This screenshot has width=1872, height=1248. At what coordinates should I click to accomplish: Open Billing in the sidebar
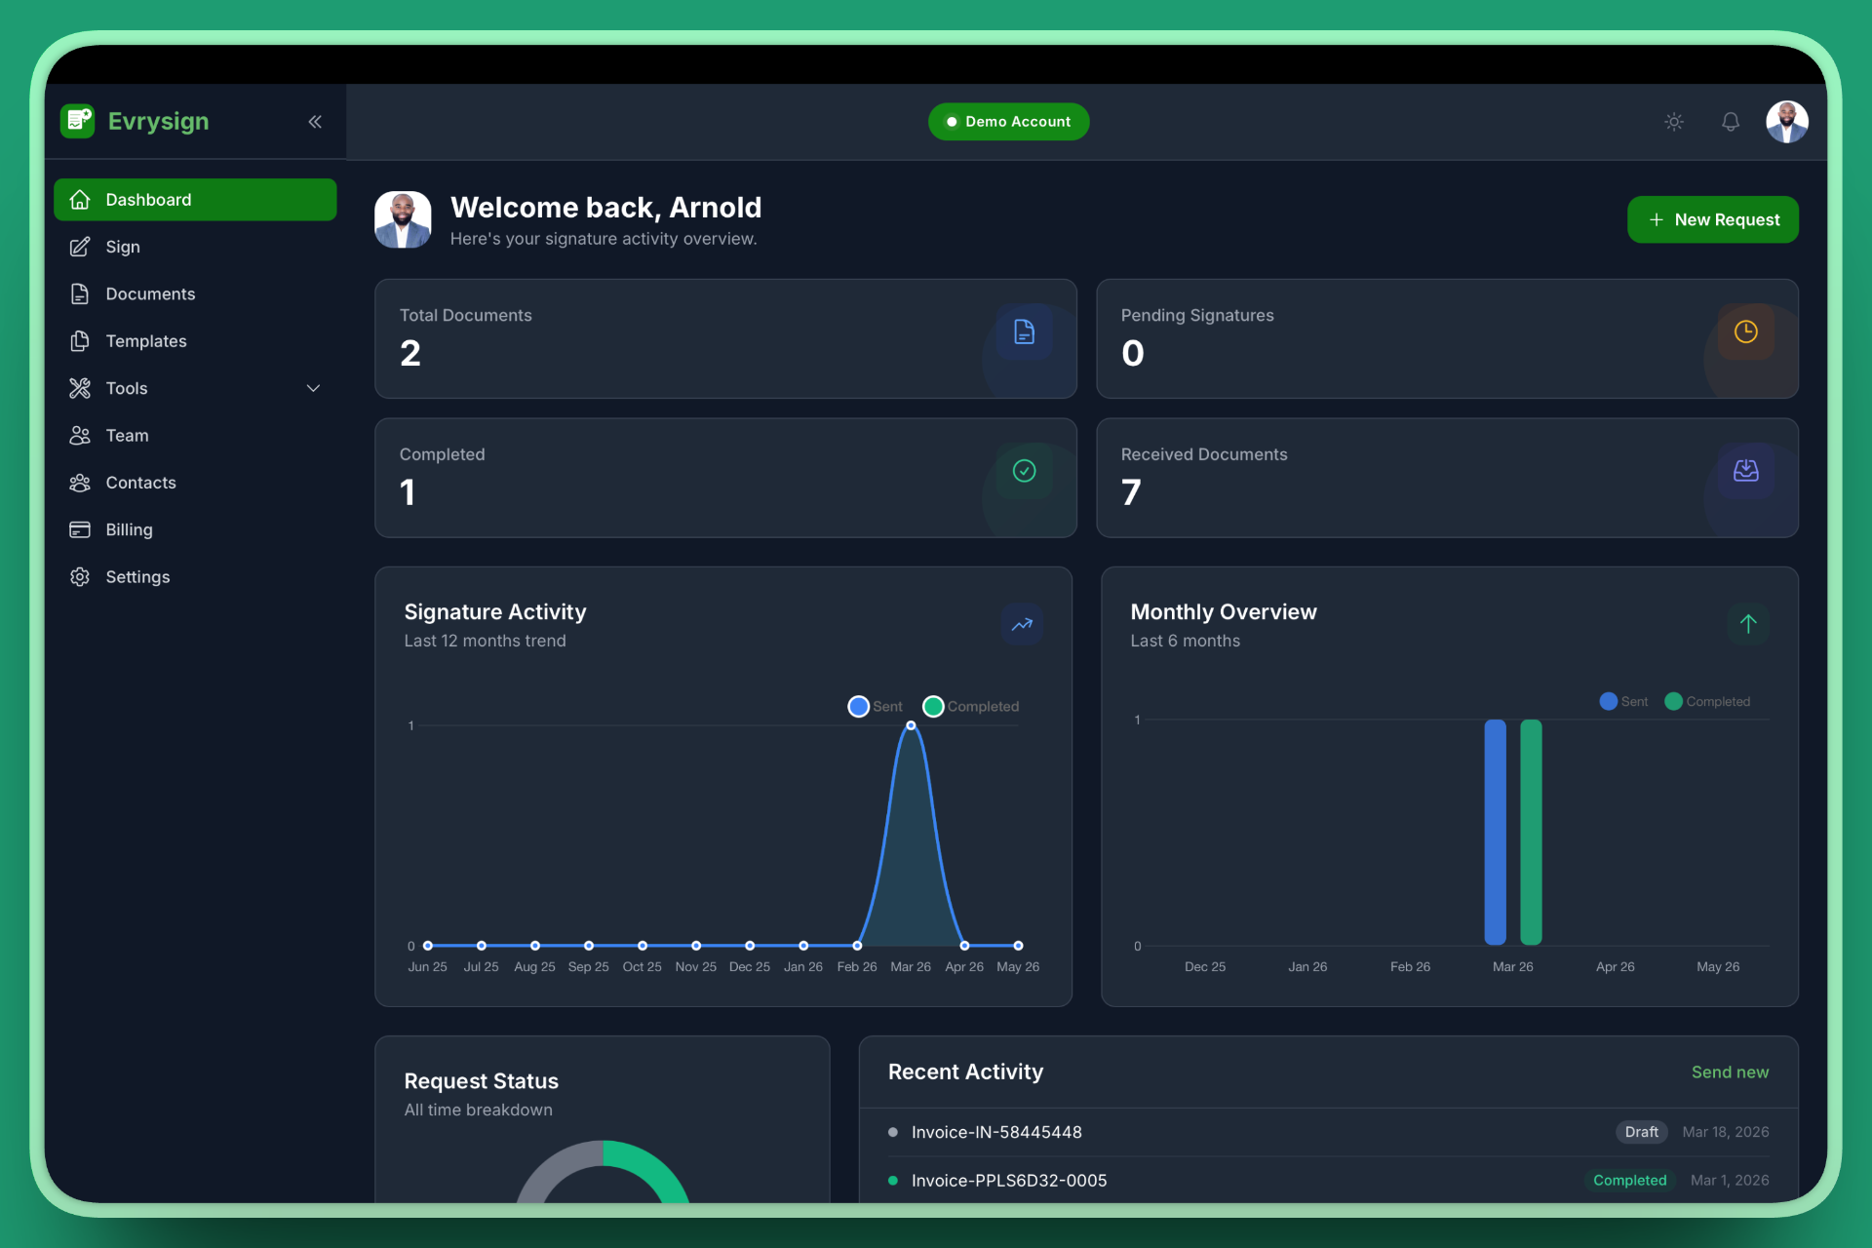coord(195,529)
